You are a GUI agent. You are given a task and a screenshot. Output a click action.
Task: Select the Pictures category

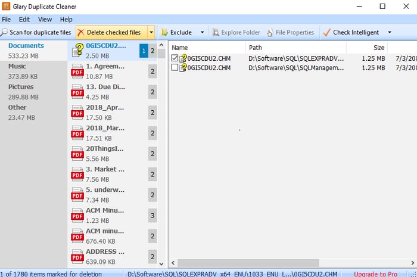21,87
